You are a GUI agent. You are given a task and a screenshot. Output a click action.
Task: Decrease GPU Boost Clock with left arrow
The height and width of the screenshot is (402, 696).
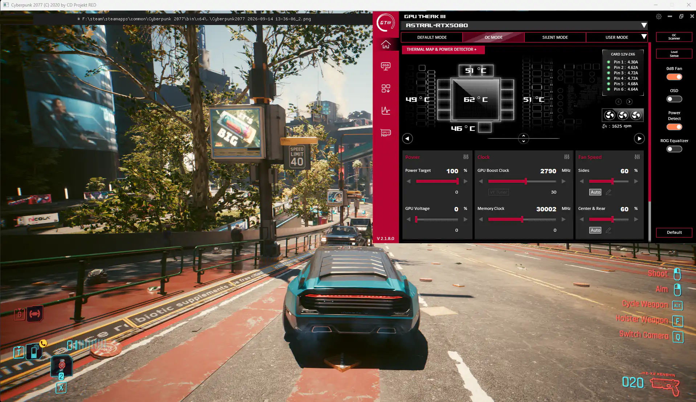tap(481, 181)
